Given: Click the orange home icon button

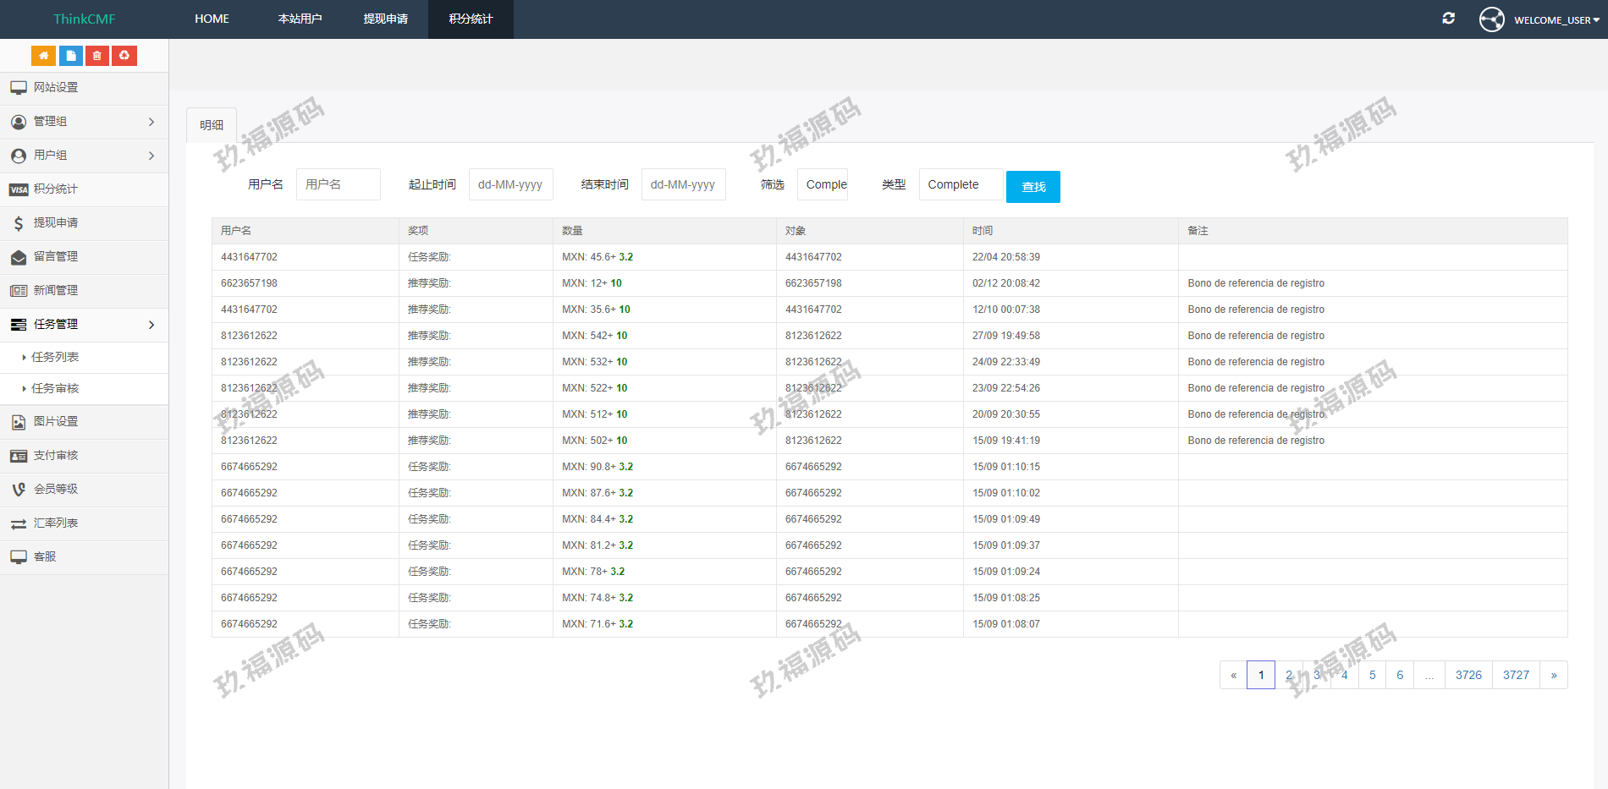Looking at the screenshot, I should pyautogui.click(x=43, y=56).
